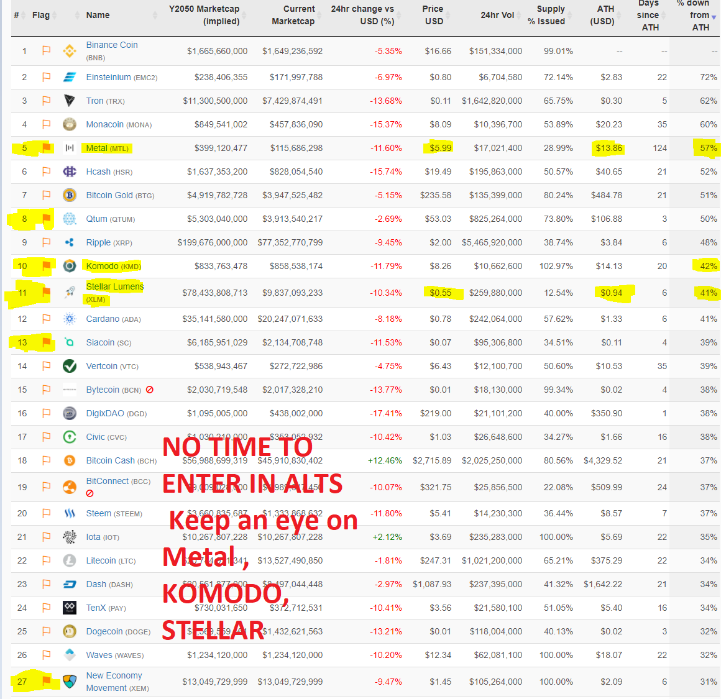The image size is (721, 699).
Task: Sort by Days since ATH header
Action: [x=648, y=15]
